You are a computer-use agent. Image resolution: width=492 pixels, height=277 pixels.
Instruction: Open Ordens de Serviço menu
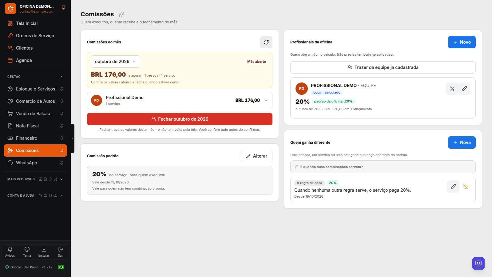click(x=35, y=36)
